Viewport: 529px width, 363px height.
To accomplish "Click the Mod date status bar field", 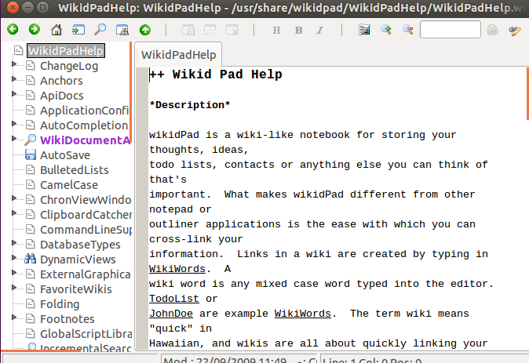I will click(x=239, y=358).
